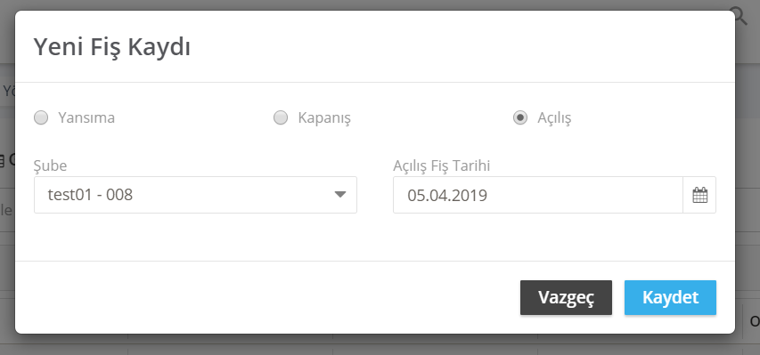Open the test01 - 008 combo box
760x355 pixels.
195,195
